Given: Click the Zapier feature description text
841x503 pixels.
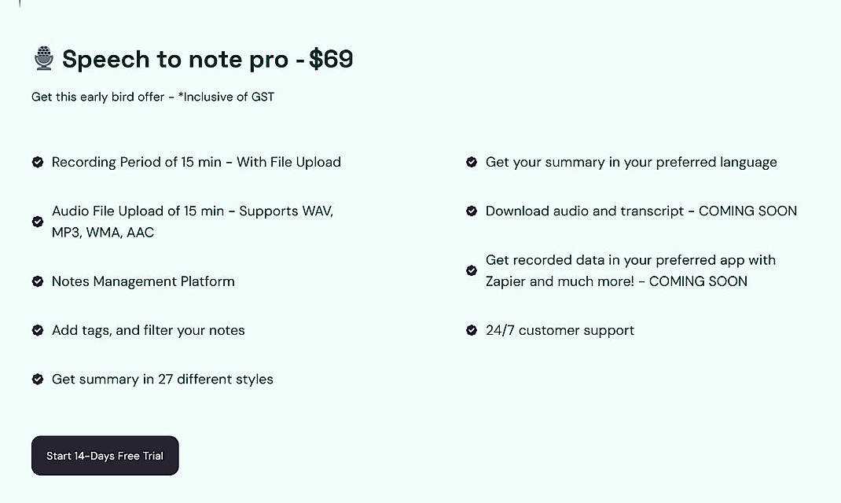Looking at the screenshot, I should coord(629,270).
